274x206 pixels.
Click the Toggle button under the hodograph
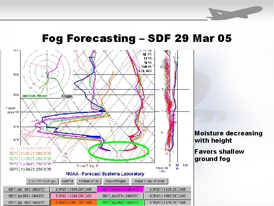pyautogui.click(x=67, y=96)
